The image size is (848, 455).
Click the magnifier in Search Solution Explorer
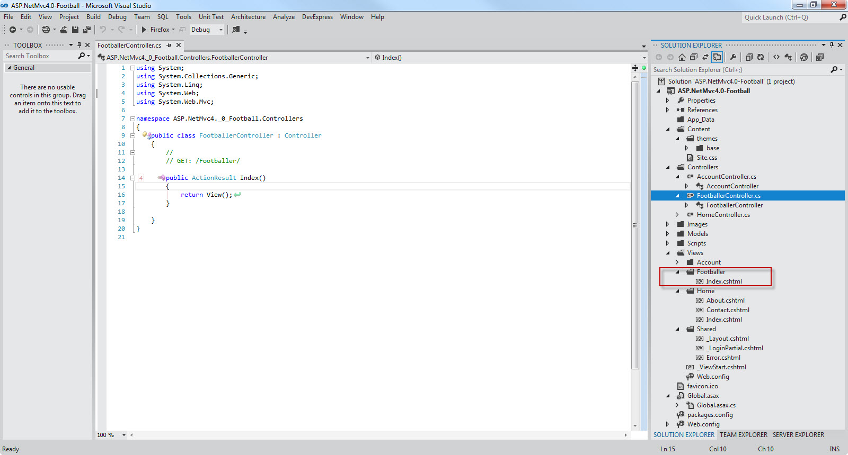(834, 69)
